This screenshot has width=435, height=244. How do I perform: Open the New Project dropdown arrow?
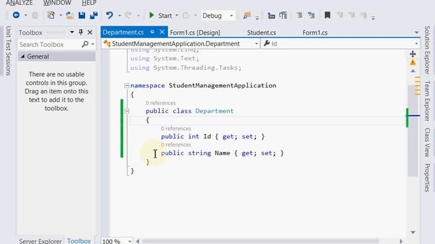point(60,16)
